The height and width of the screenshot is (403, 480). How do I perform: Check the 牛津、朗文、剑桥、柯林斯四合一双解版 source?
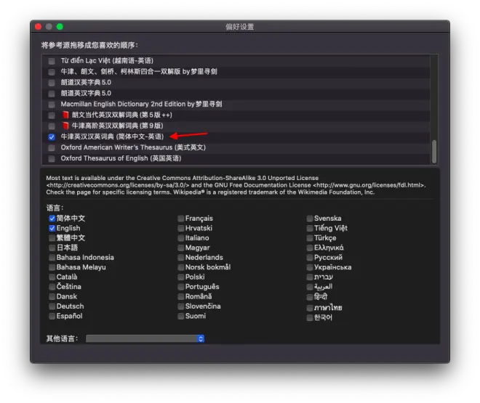pos(52,72)
